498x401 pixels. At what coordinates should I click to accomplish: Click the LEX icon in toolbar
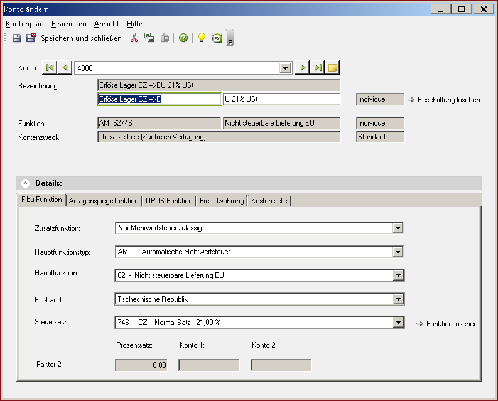coord(217,38)
